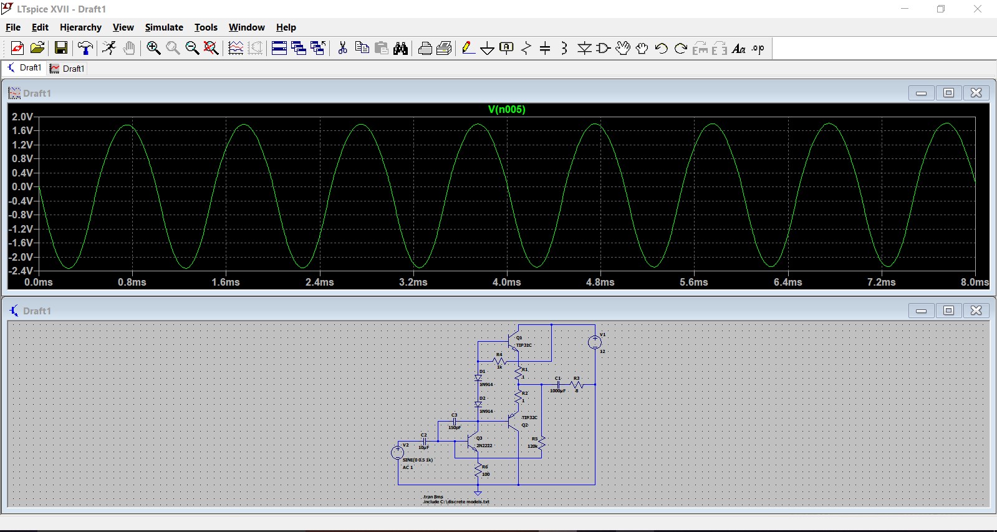Click the Close All Windows toolbar icon
The width and height of the screenshot is (997, 532).
[x=318, y=48]
